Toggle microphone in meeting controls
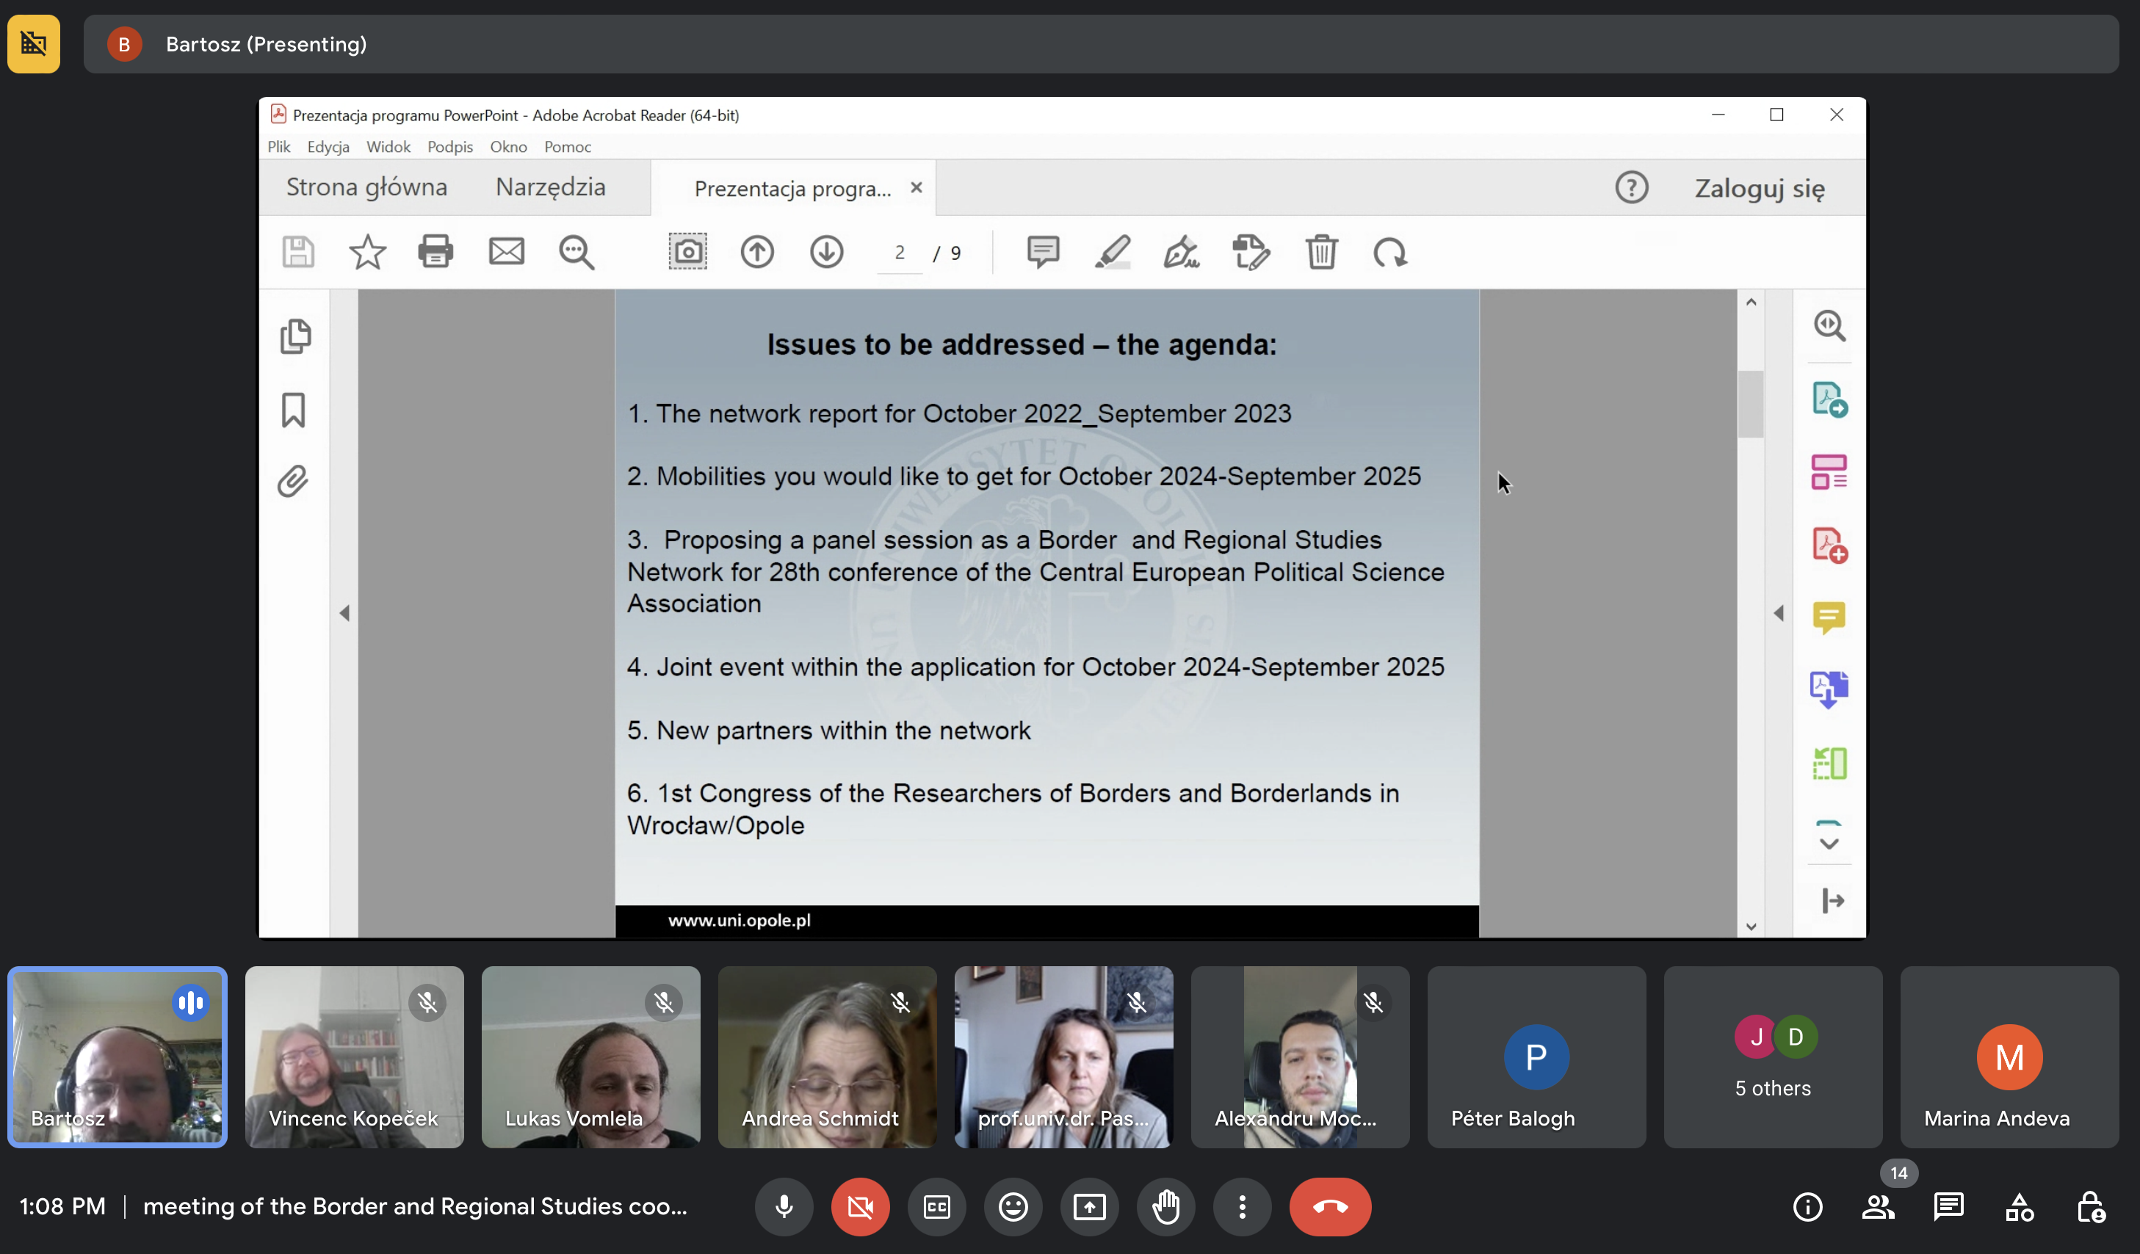 click(x=784, y=1206)
